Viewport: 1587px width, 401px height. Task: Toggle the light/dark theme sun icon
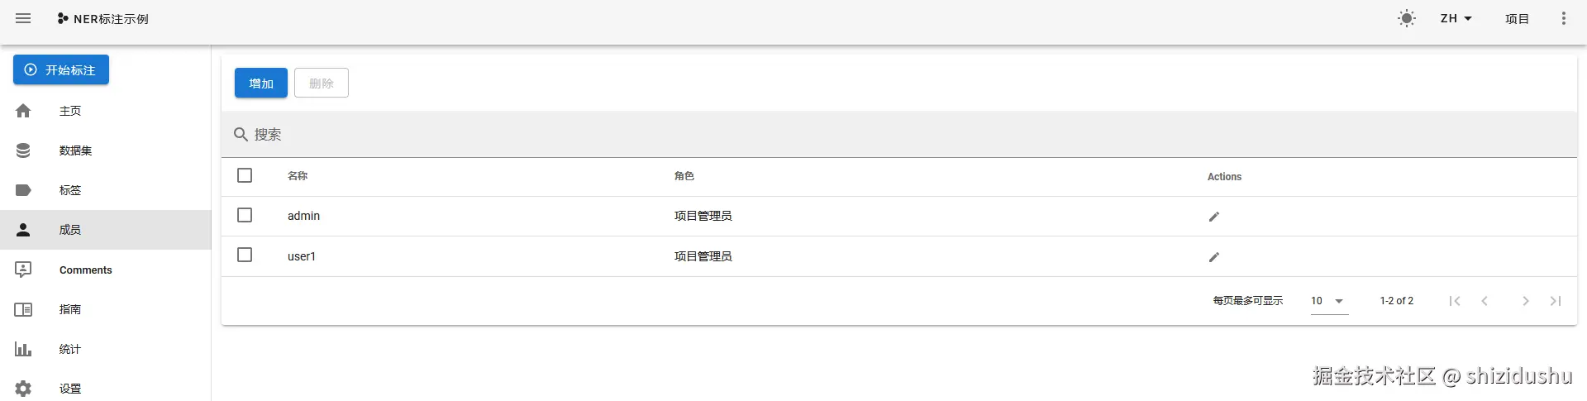(x=1407, y=18)
